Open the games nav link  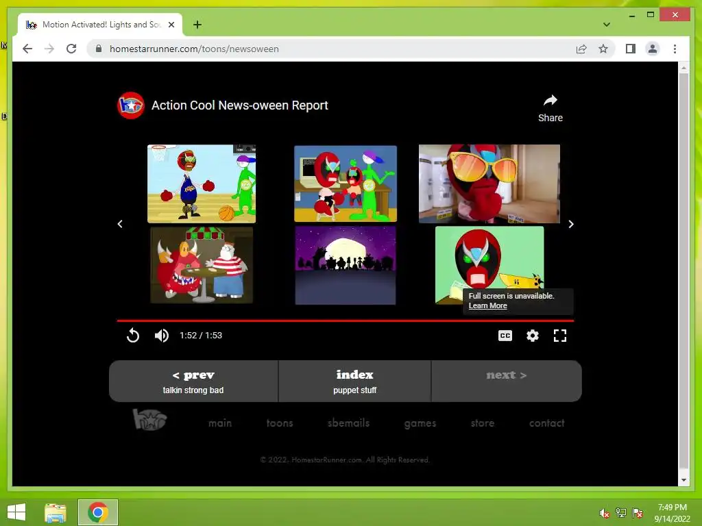[x=420, y=423]
